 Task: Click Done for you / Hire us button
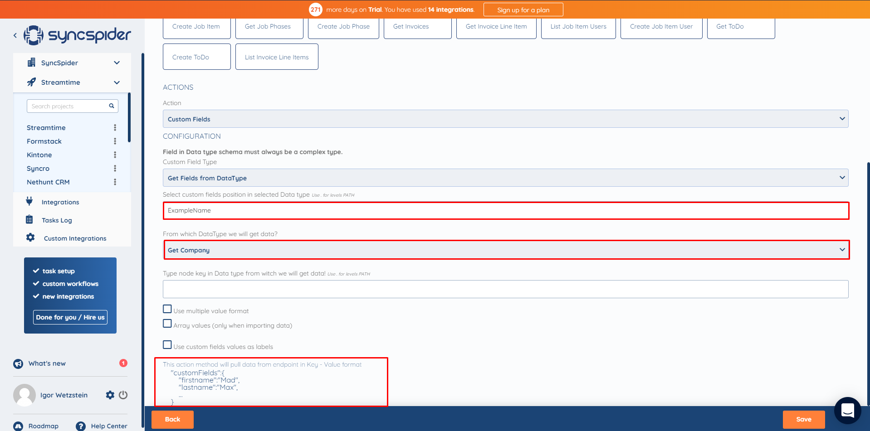[70, 317]
